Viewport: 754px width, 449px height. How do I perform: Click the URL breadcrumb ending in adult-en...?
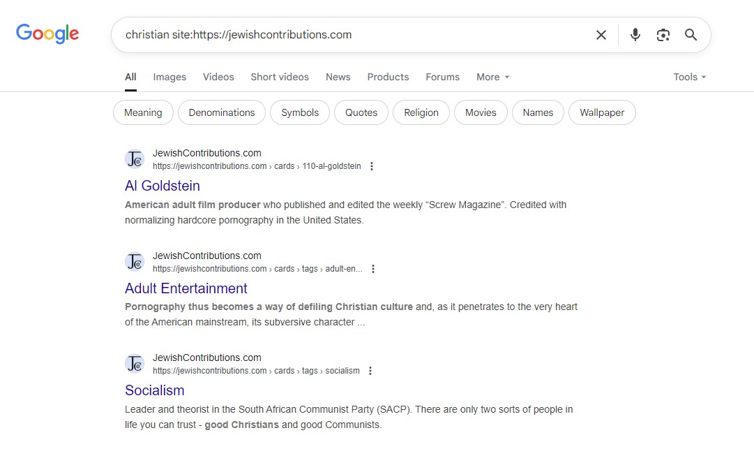click(x=258, y=269)
